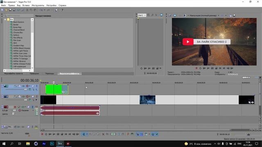
Task: Open the Правка menu
Action: pos(11,5)
